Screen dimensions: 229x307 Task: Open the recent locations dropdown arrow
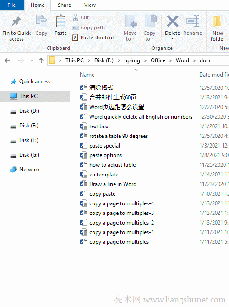[x=32, y=60]
